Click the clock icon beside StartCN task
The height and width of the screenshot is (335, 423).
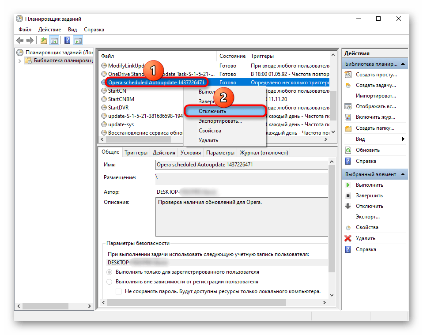tap(104, 90)
